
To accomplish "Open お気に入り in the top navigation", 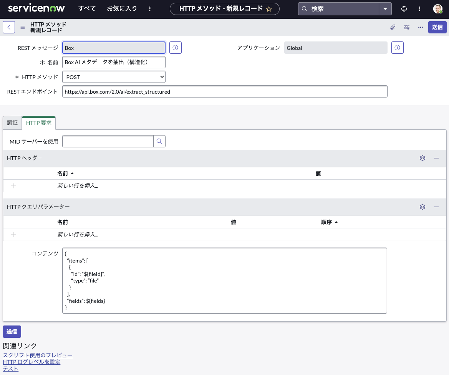I will point(122,8).
